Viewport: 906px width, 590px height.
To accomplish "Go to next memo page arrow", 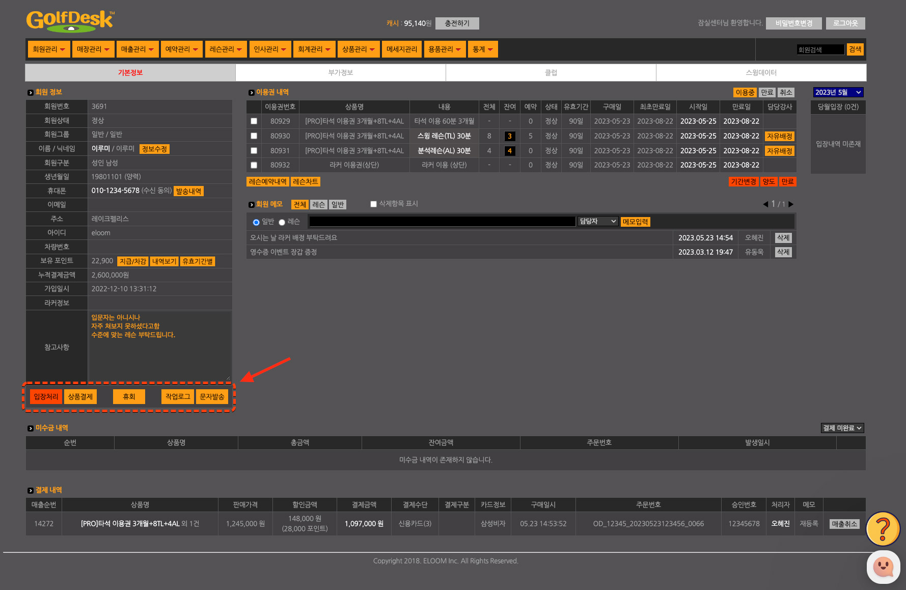I will point(791,204).
